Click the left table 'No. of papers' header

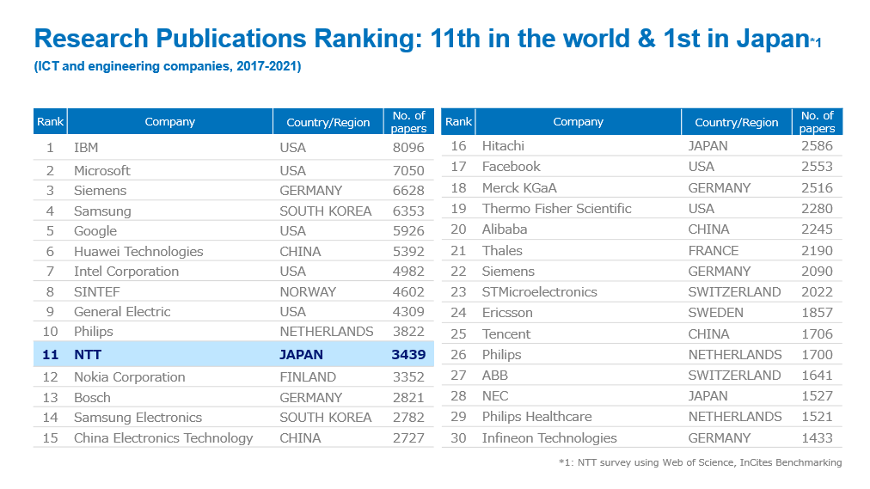coord(409,121)
